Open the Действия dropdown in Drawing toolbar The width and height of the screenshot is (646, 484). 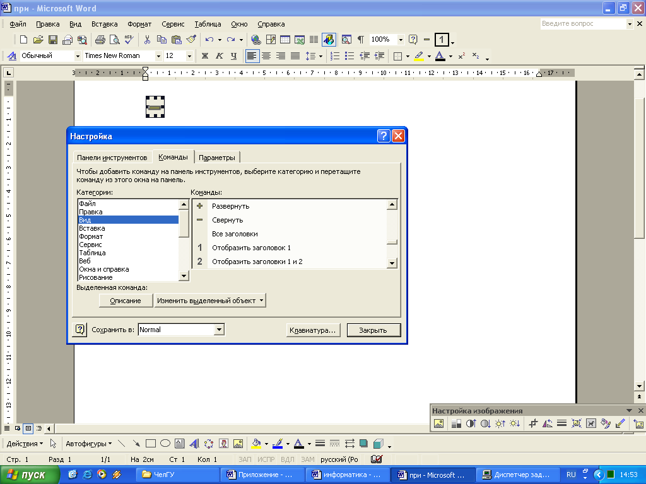pos(25,444)
